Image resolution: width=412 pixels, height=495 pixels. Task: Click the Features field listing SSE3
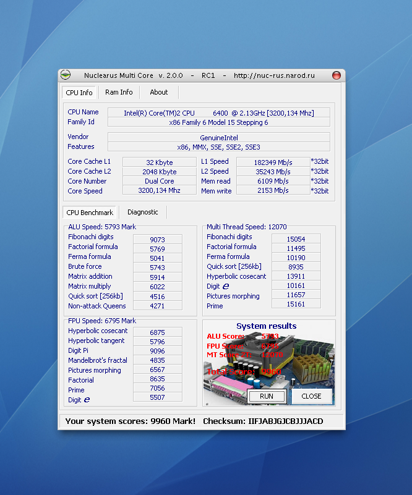(219, 147)
